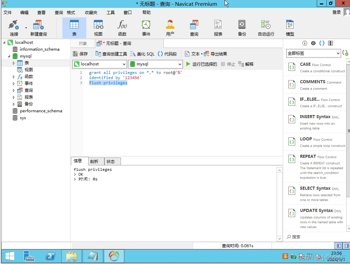Switch to the 对象 objects tab
The height and width of the screenshot is (264, 350).
click(83, 43)
